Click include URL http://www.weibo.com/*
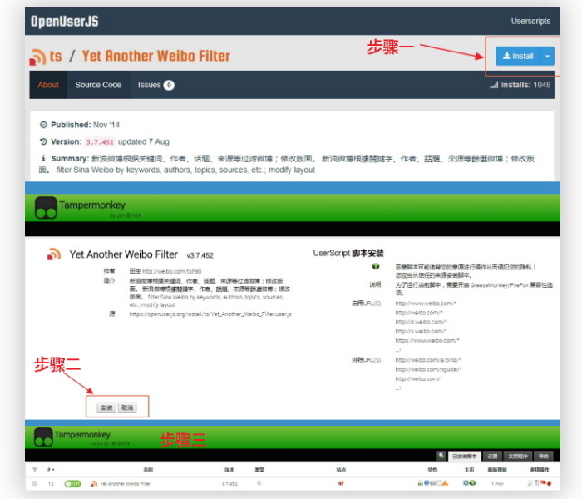 pos(426,304)
